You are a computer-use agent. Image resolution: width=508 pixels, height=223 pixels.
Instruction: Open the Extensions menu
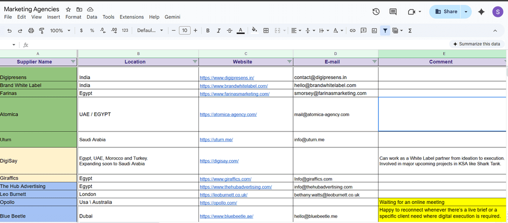pyautogui.click(x=131, y=17)
